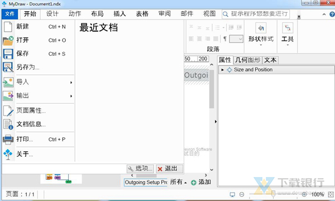Click the 100% zoom value
This screenshot has height=201, width=335.
coord(318,195)
